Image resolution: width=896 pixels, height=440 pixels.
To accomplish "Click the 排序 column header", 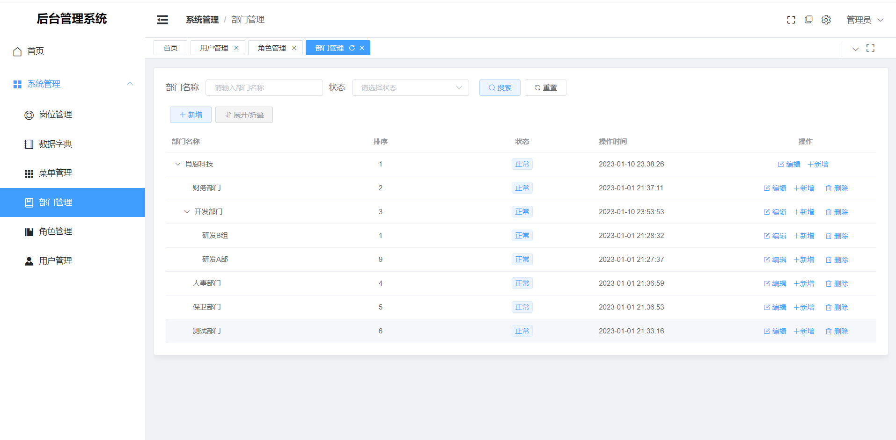I will 380,141.
